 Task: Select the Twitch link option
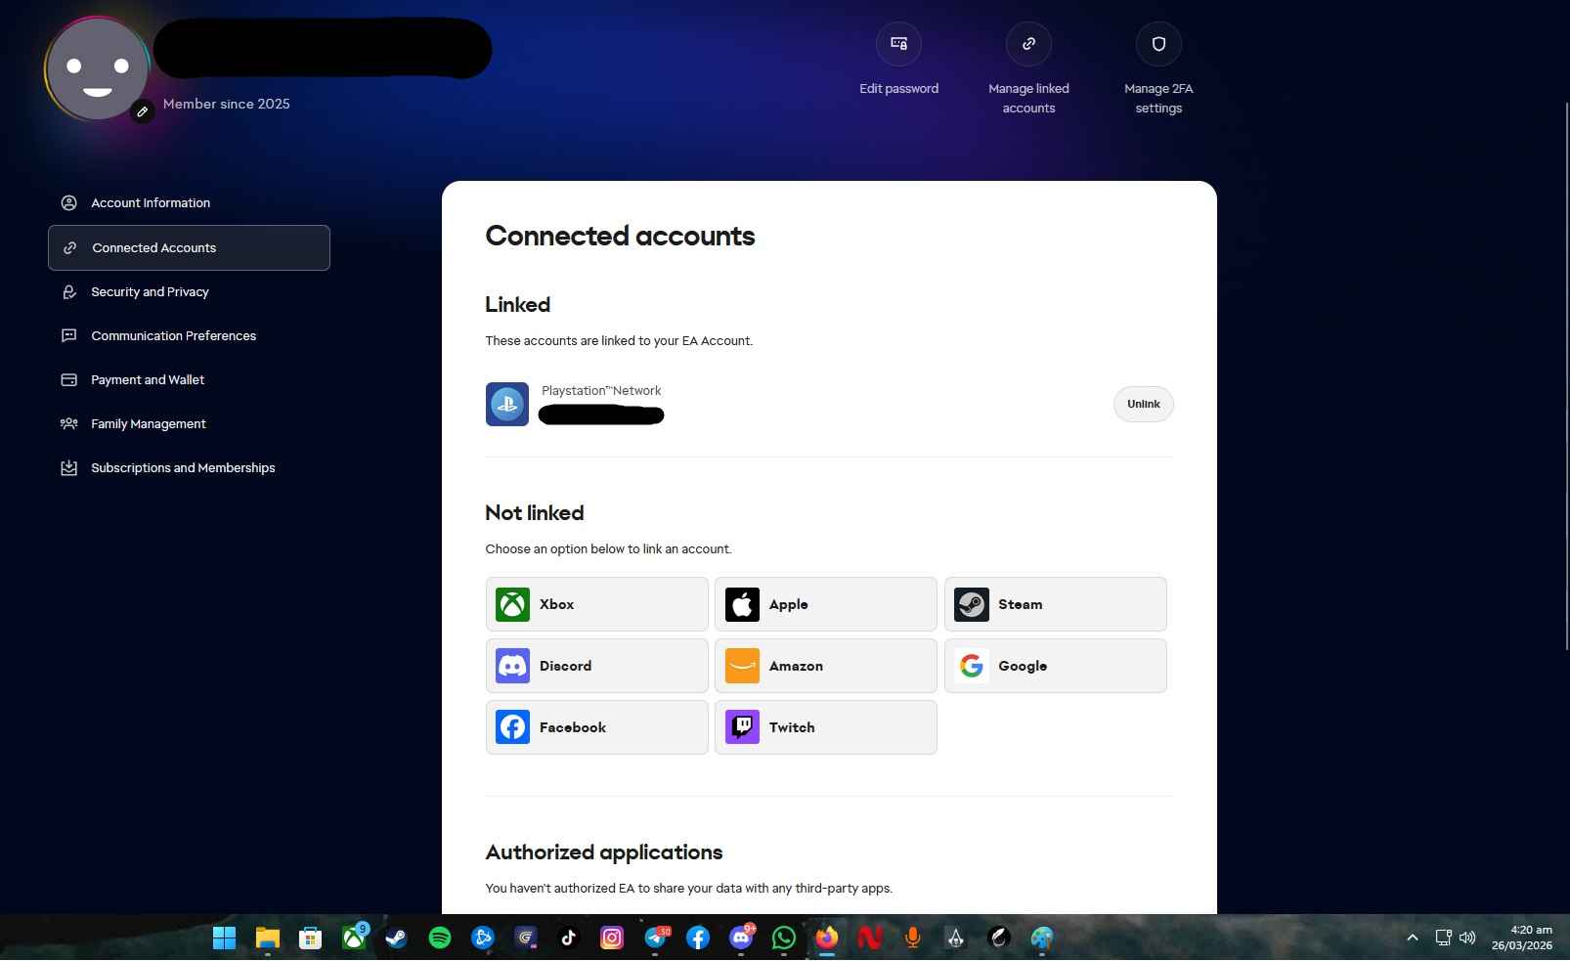point(825,727)
